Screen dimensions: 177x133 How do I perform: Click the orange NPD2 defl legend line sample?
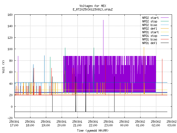165,29
